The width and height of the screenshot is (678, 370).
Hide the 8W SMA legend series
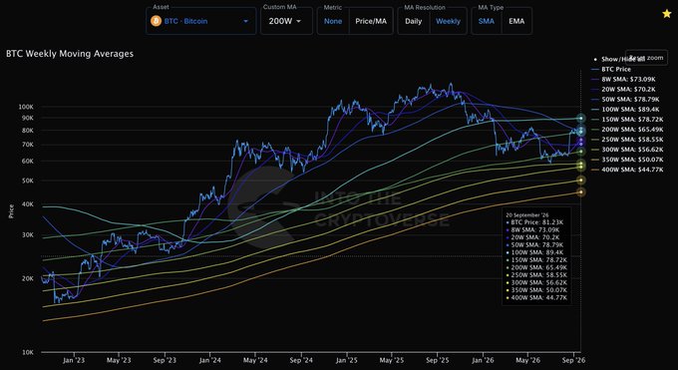[x=622, y=79]
